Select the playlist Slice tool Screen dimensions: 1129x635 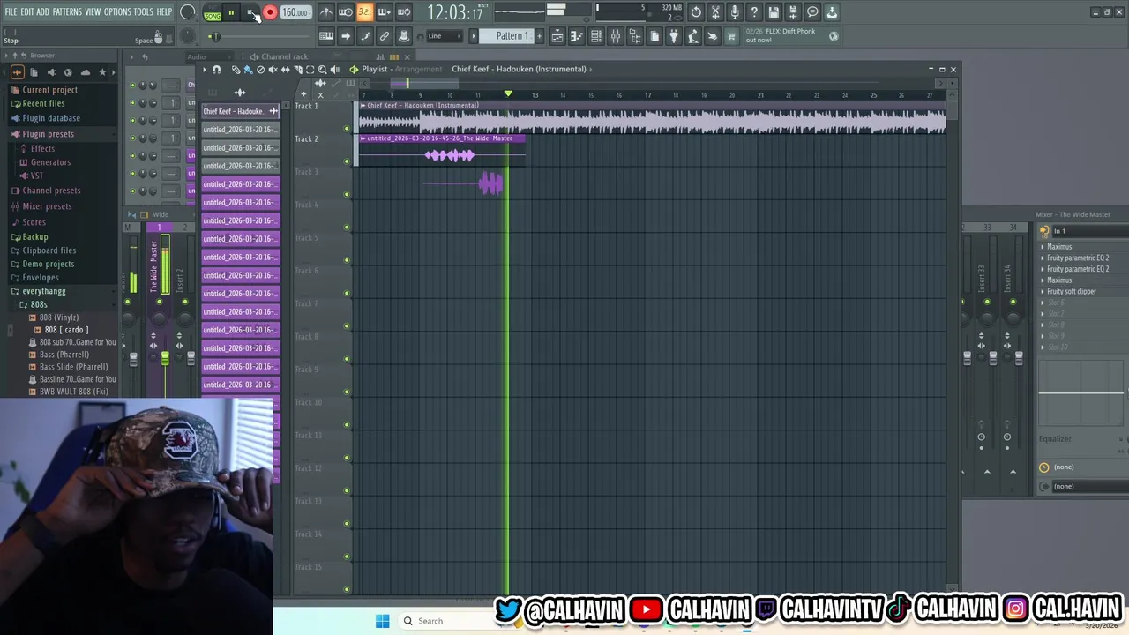tap(297, 69)
